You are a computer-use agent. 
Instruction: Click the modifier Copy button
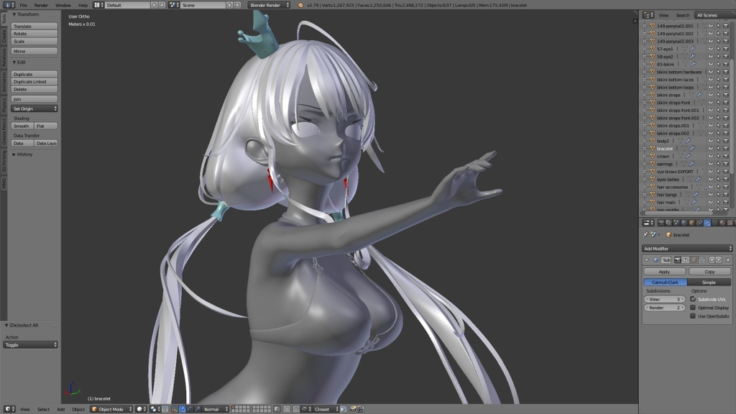click(709, 272)
